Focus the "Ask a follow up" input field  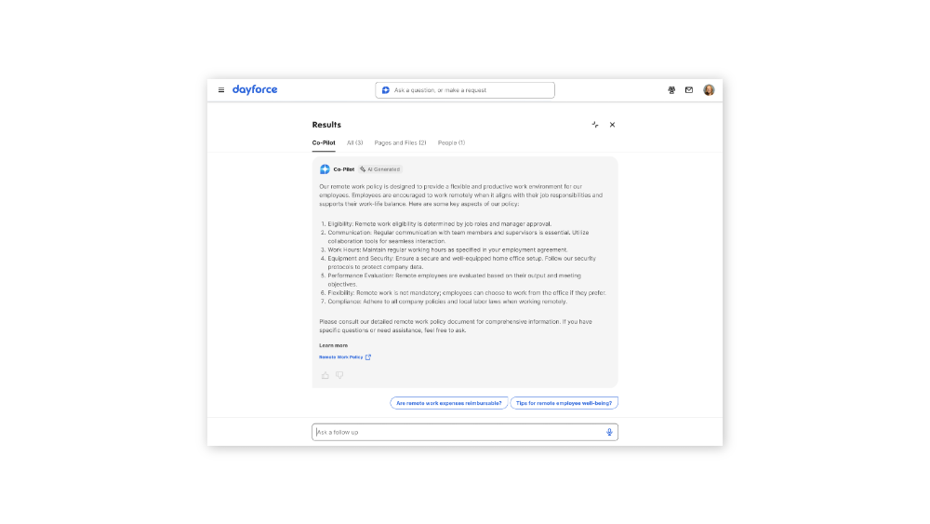tap(456, 432)
